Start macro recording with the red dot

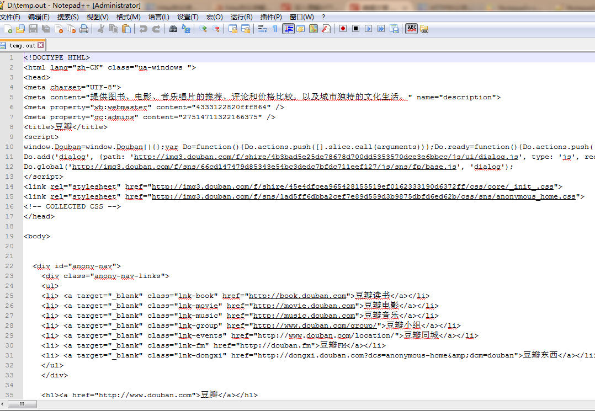tap(343, 29)
